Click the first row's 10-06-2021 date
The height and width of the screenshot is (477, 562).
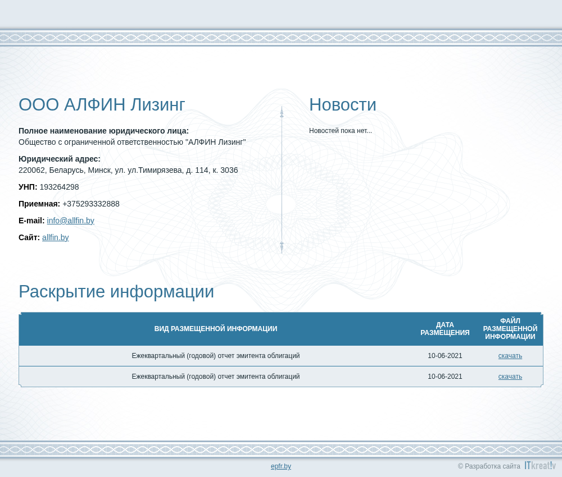(x=445, y=356)
